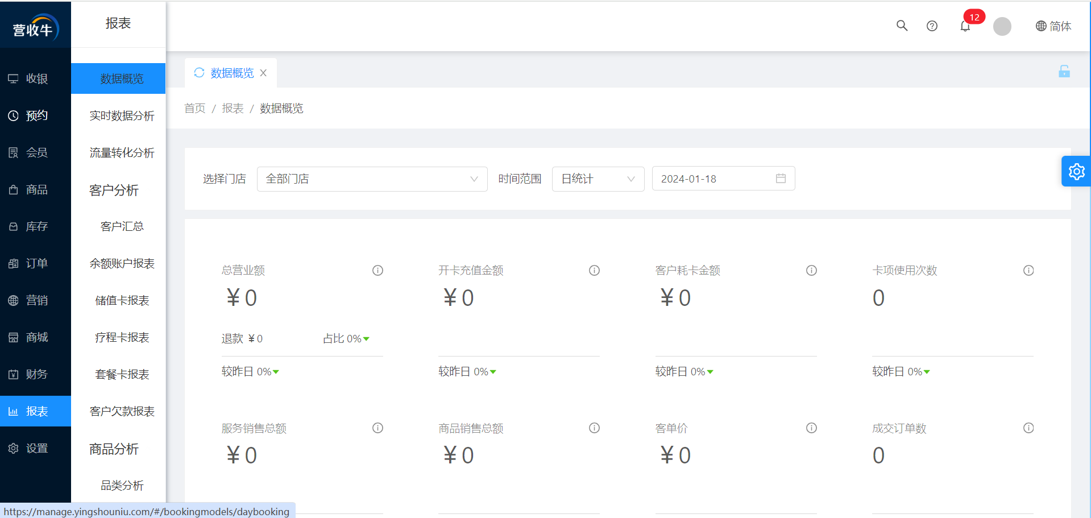This screenshot has width=1091, height=518.
Task: Click the 退款 ¥0 text
Action: [x=242, y=339]
